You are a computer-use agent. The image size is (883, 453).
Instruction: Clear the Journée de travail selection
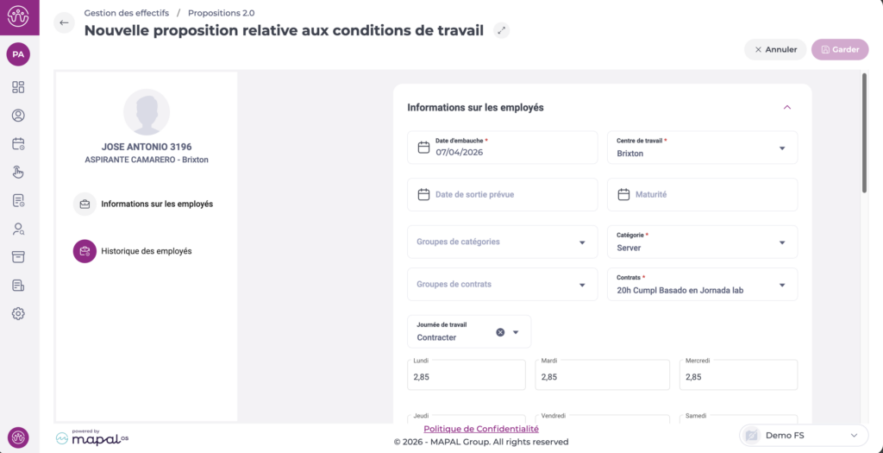pyautogui.click(x=500, y=332)
